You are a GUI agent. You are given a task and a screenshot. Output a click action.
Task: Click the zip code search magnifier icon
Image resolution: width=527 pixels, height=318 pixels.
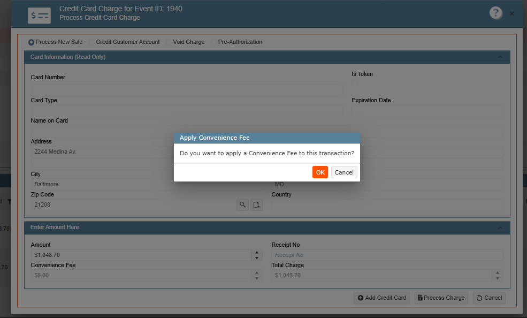click(x=243, y=205)
